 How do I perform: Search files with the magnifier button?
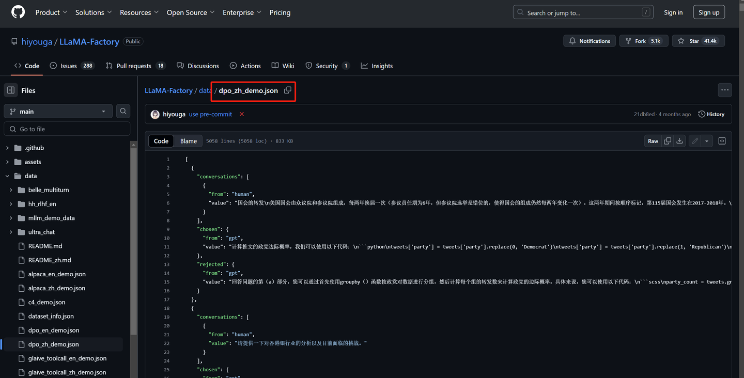click(x=123, y=111)
